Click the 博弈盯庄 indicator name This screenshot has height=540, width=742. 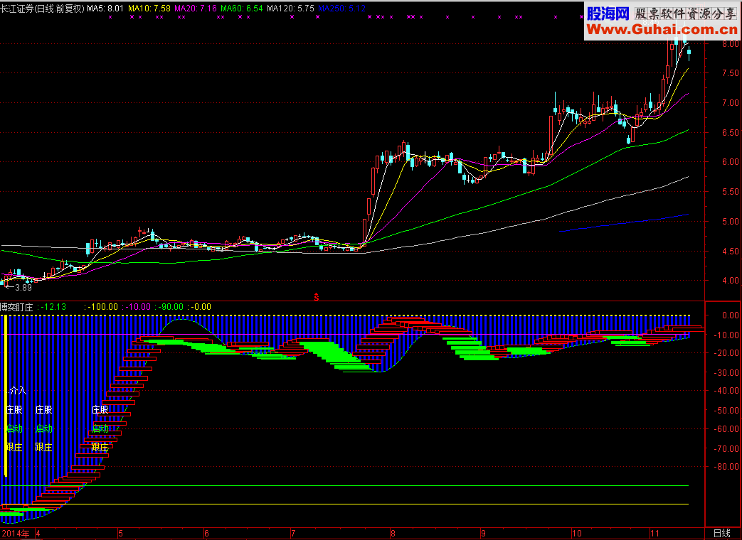pyautogui.click(x=16, y=307)
